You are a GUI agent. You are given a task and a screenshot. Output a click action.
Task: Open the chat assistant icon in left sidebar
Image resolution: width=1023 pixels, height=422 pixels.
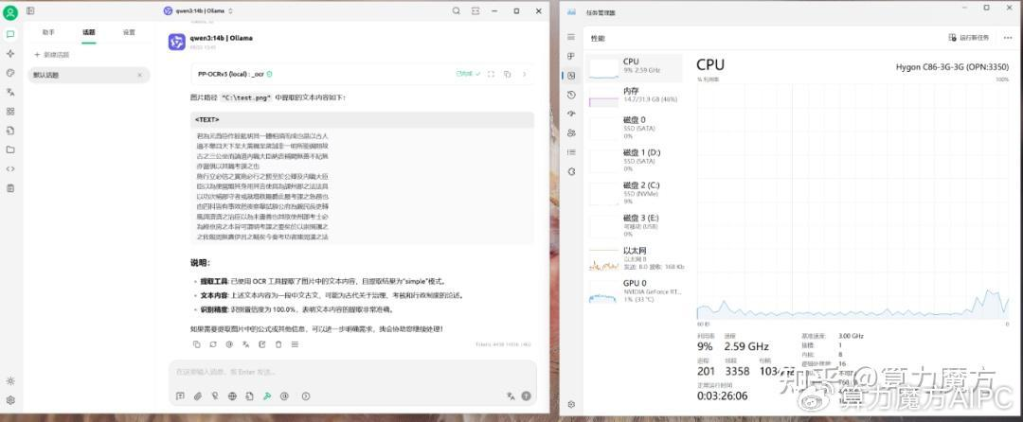(10, 34)
